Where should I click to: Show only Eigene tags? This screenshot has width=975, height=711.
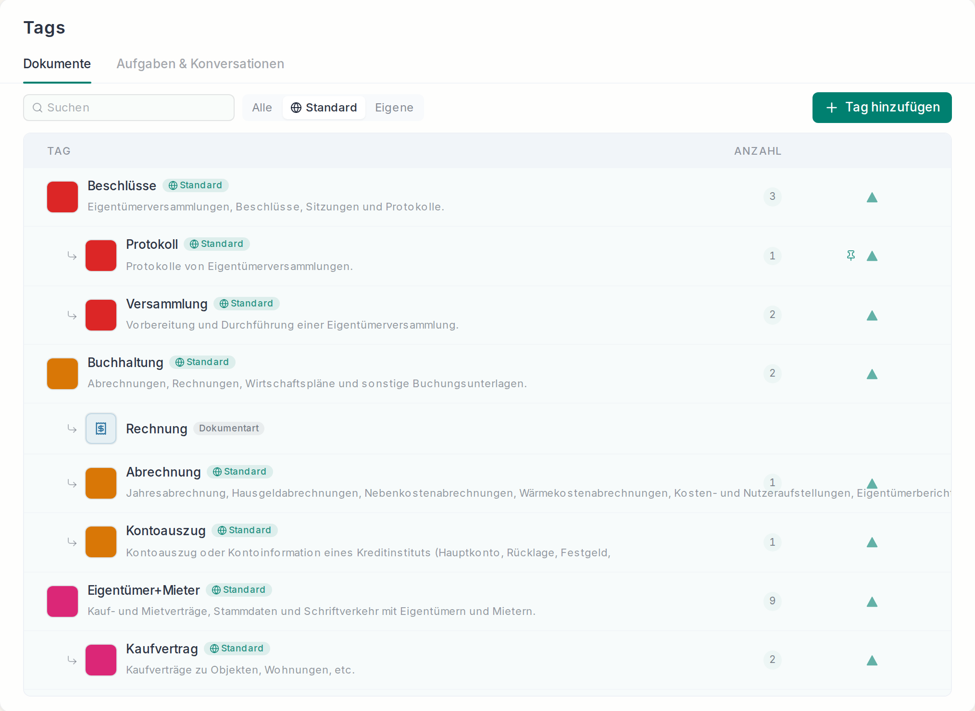point(394,108)
